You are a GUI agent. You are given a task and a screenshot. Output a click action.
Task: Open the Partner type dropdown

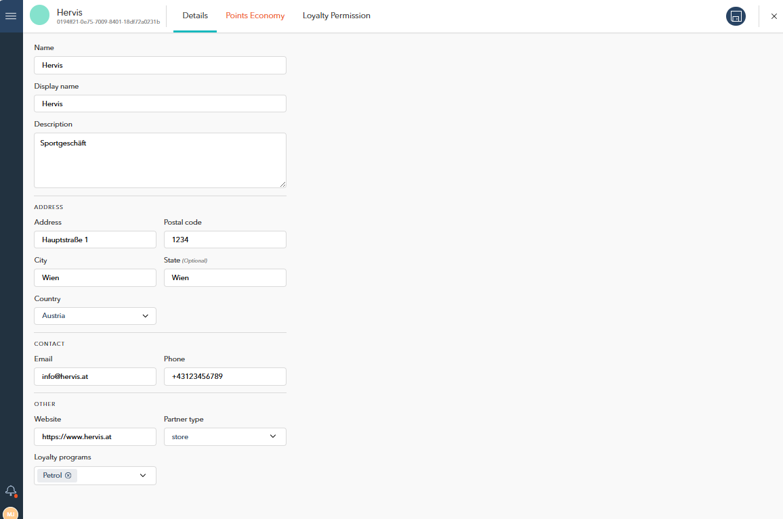click(x=225, y=436)
